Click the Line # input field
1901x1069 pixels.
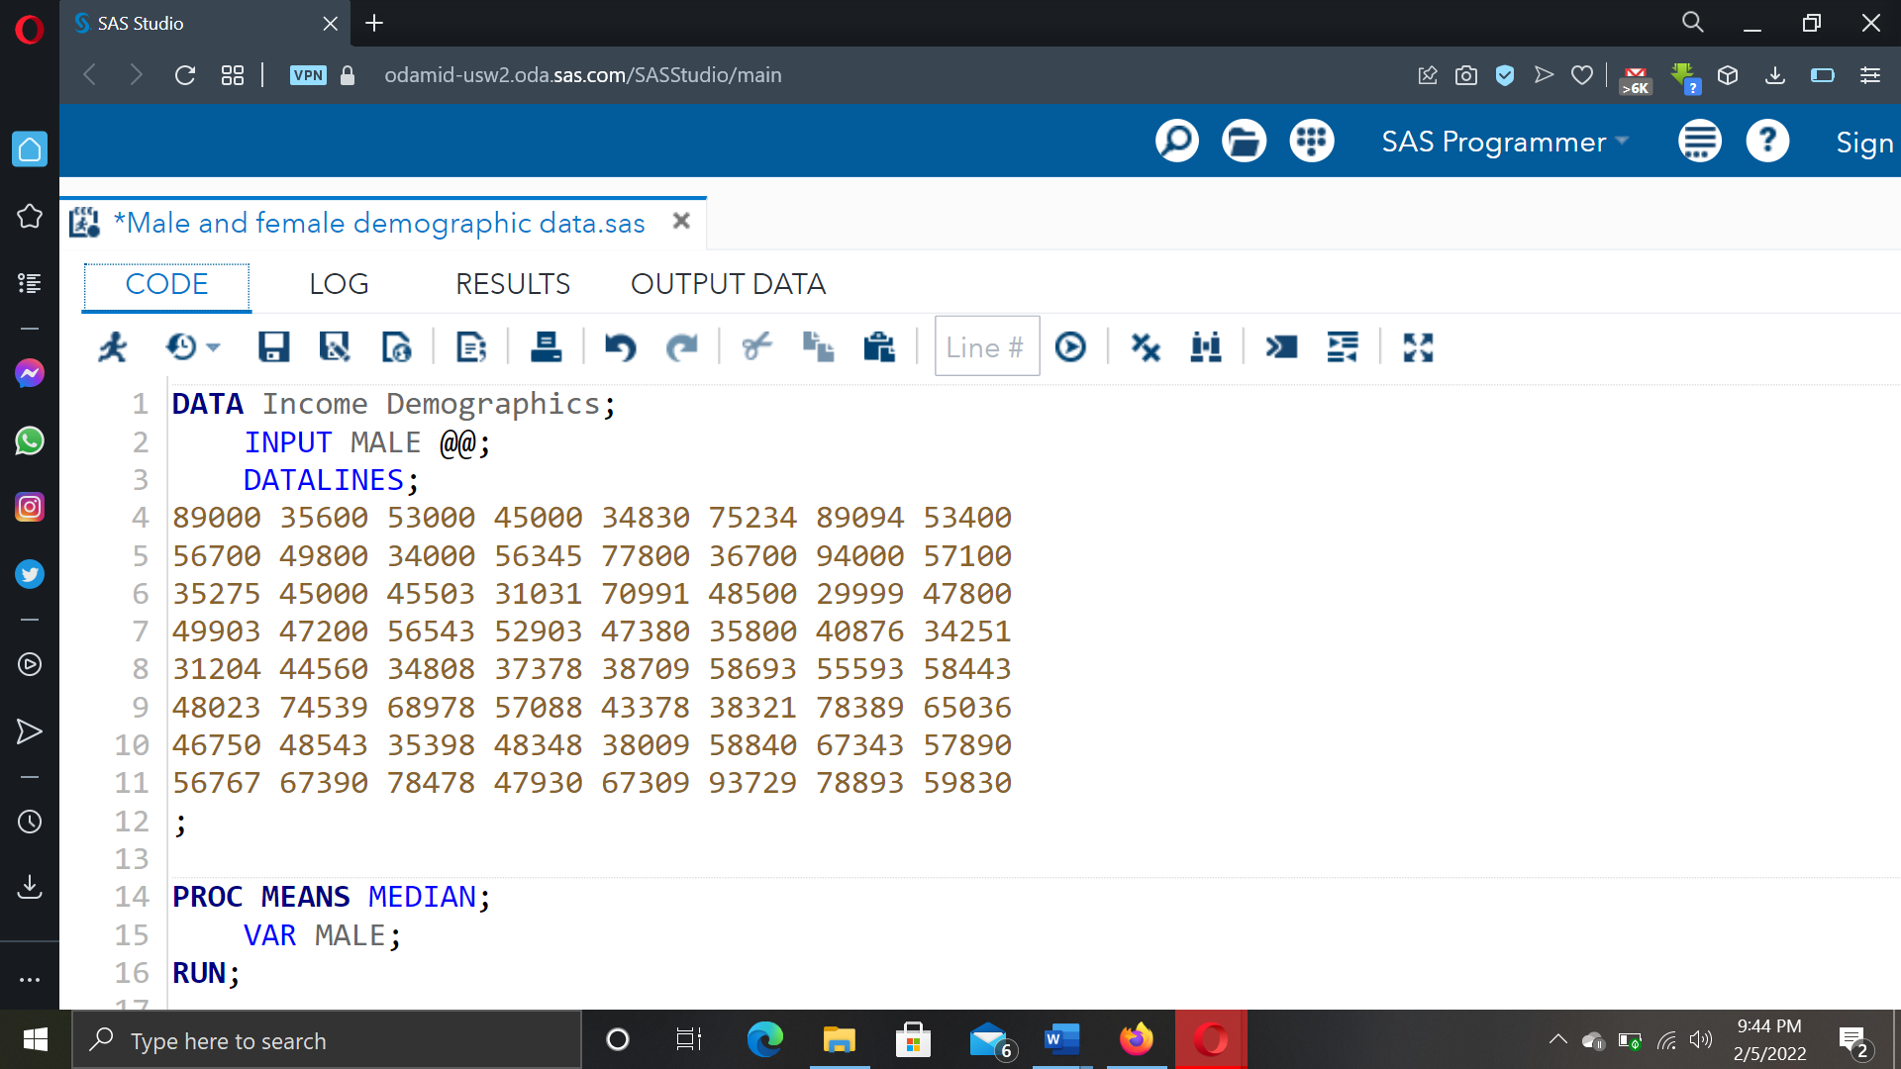[x=986, y=346]
